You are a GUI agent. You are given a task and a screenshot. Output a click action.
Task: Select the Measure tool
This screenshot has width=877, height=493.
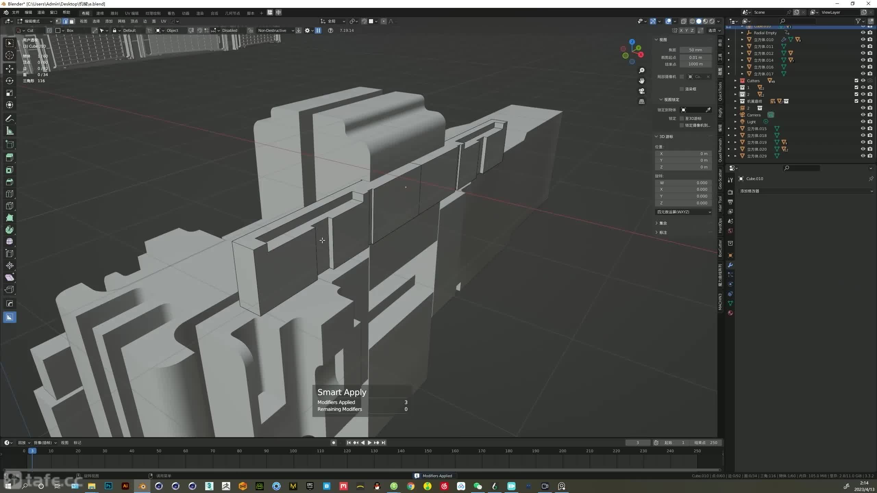10,131
